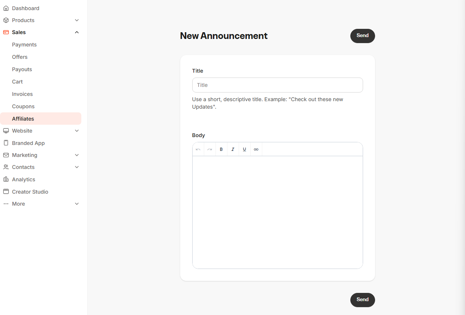
Task: Insert a hyperlink using the link icon
Action: click(256, 149)
